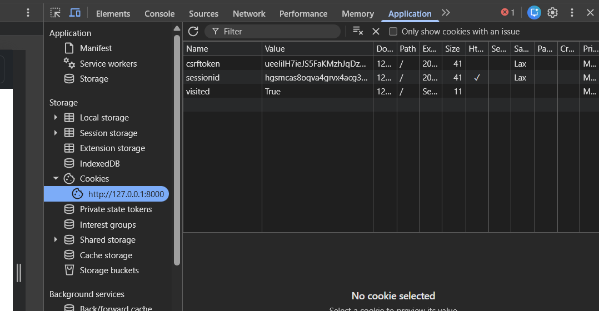This screenshot has height=311, width=599.
Task: Open Service workers item
Action: [x=108, y=64]
